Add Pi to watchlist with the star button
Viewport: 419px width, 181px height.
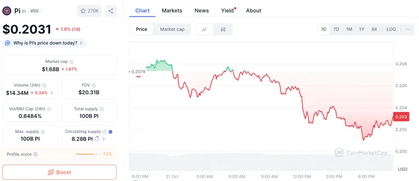pos(89,11)
